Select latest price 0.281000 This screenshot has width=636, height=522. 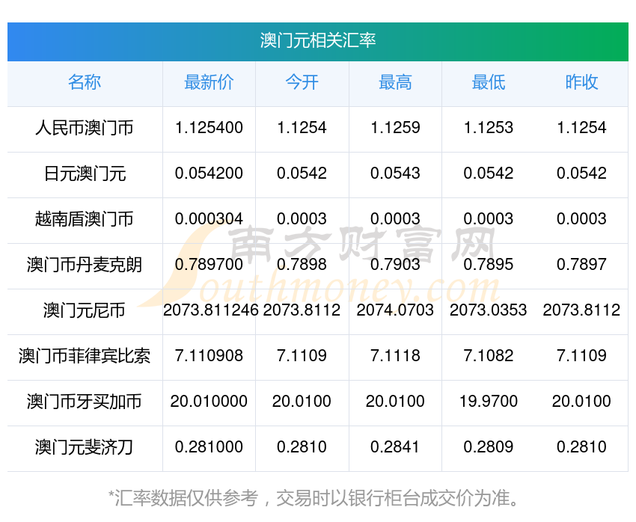[209, 447]
